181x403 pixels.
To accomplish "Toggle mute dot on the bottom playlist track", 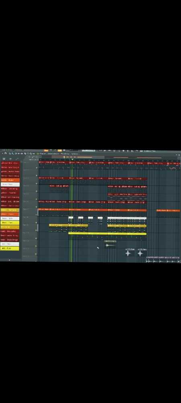I will [37, 254].
